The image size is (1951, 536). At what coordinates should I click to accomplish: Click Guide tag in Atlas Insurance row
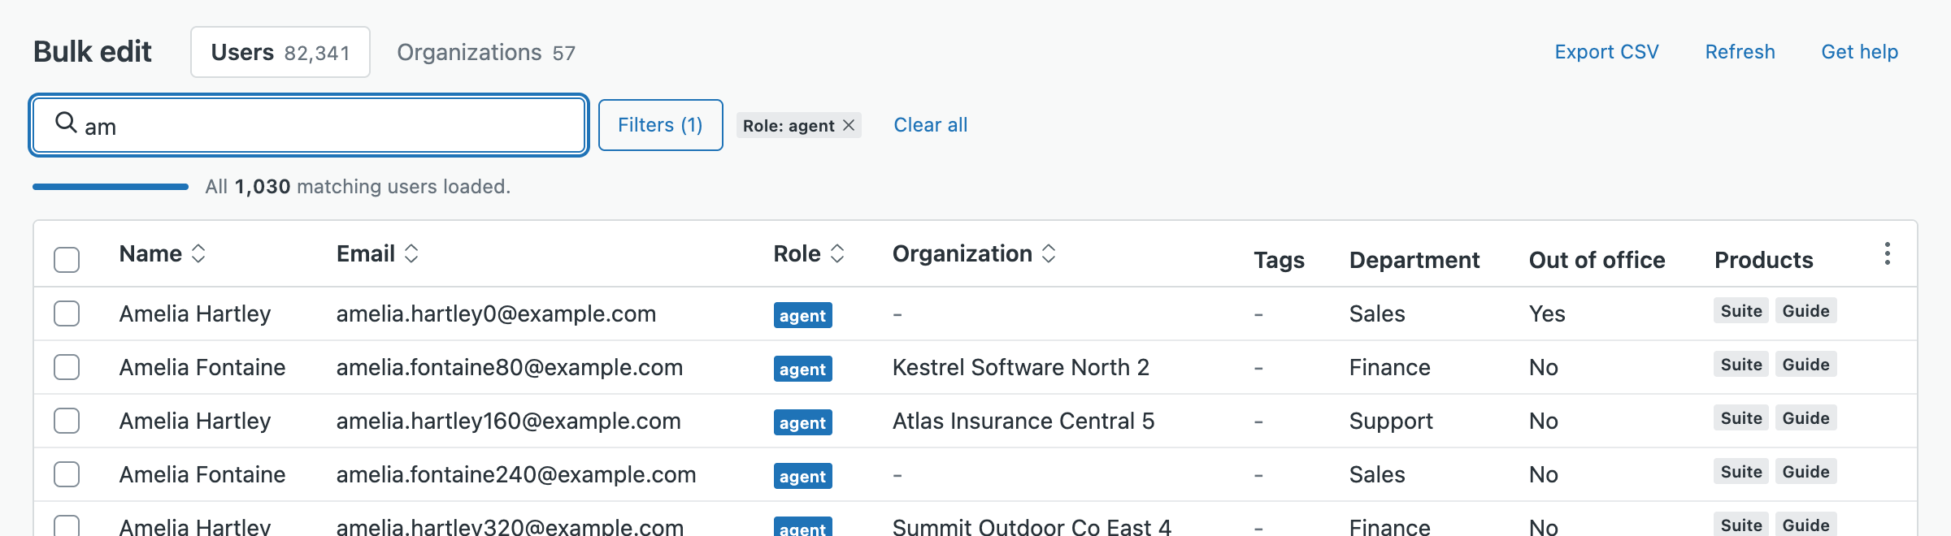click(1805, 418)
